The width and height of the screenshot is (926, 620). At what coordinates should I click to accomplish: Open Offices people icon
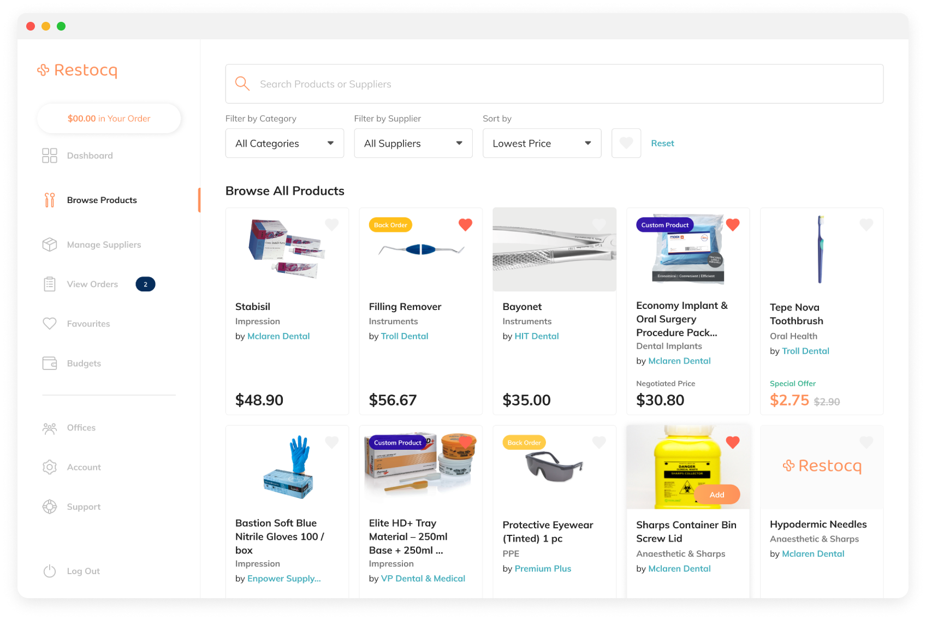click(50, 428)
